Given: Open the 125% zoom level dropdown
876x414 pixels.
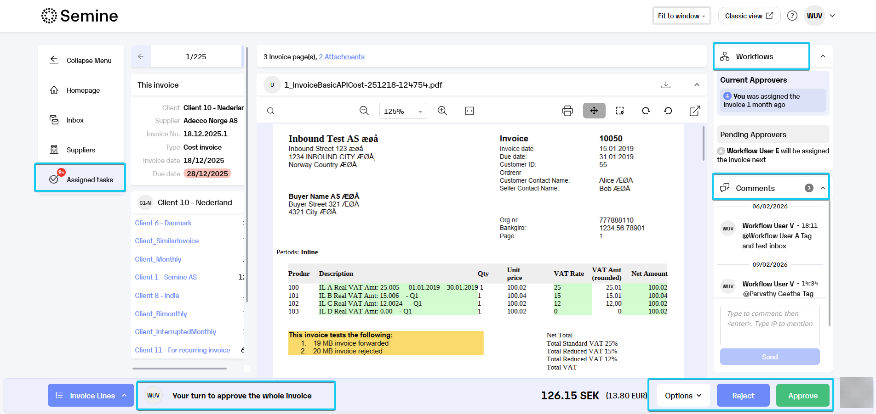Looking at the screenshot, I should (403, 111).
